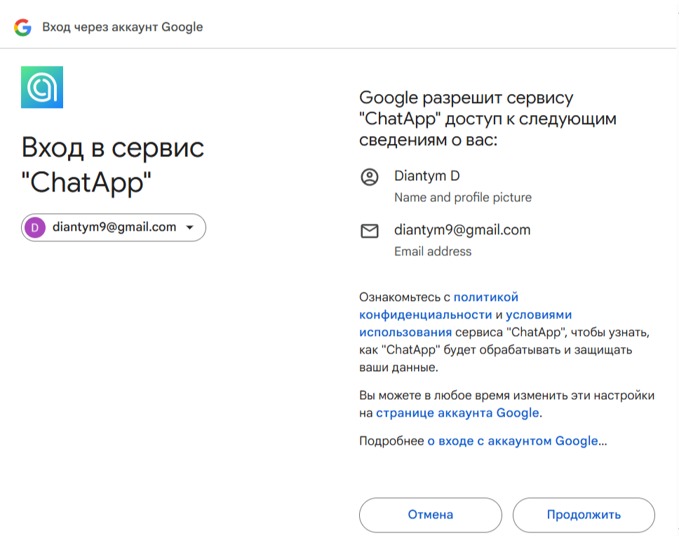Click the Diantym D name text
This screenshot has width=679, height=536.
tap(426, 176)
